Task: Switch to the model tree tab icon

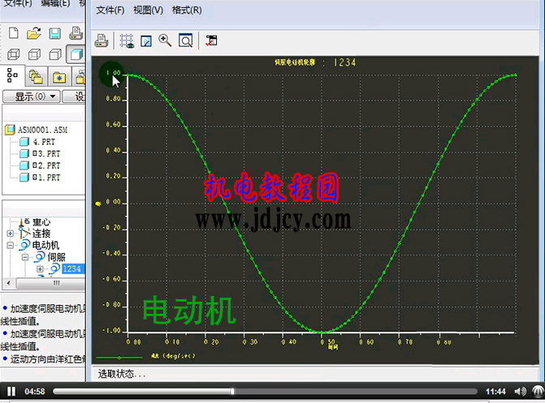Action: point(12,75)
